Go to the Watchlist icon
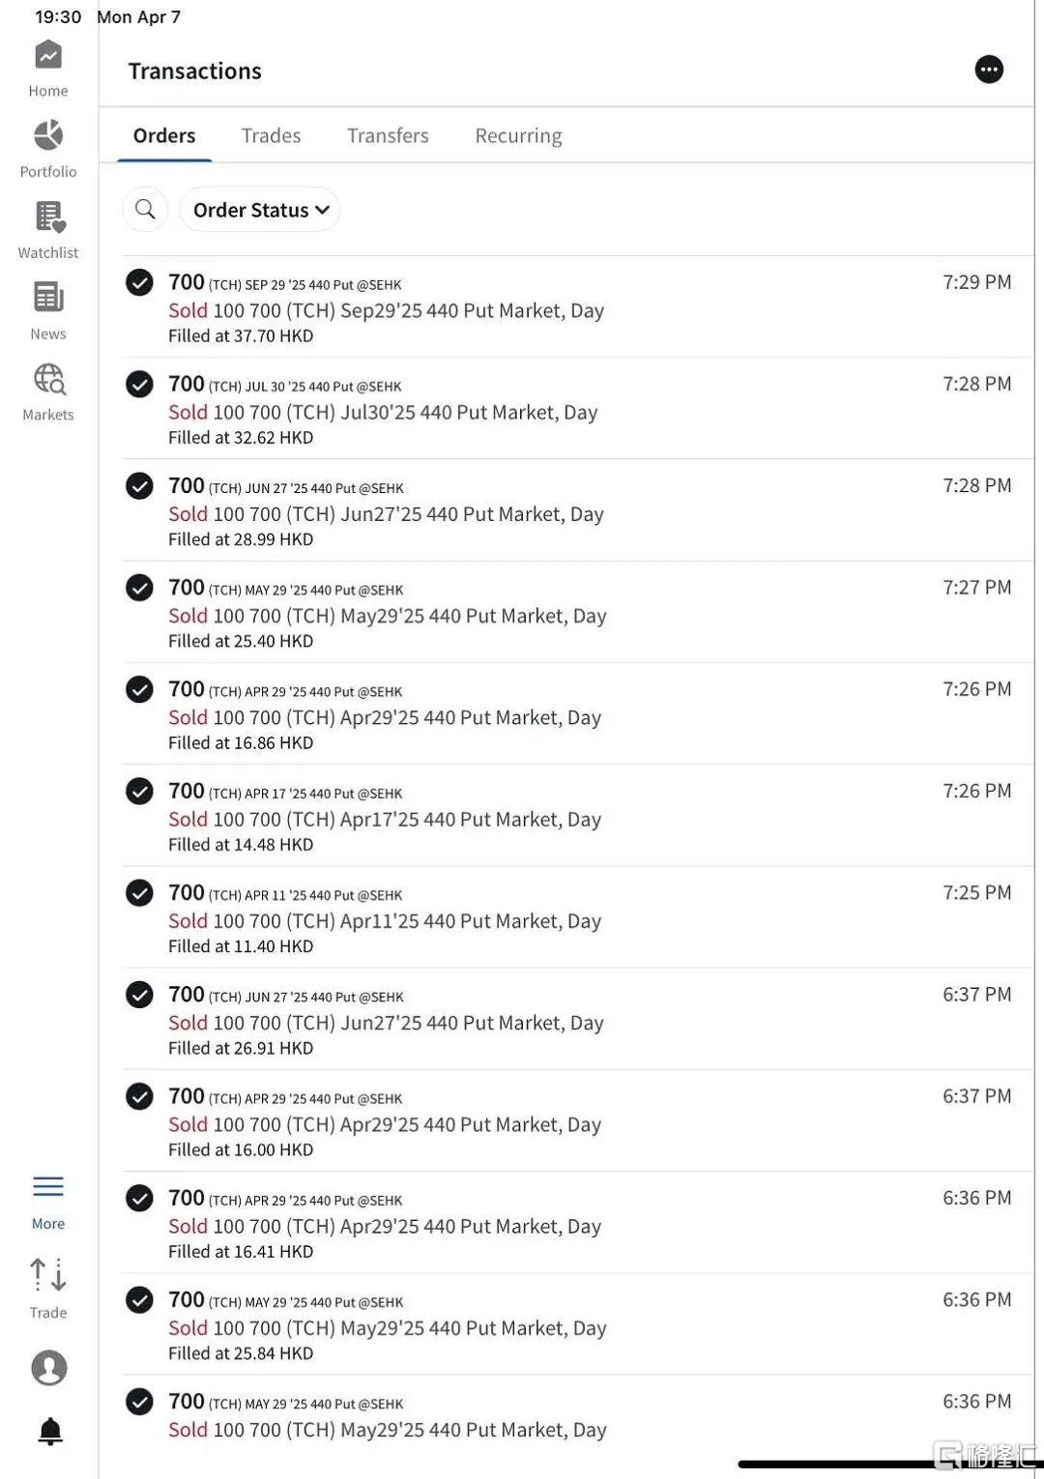 click(x=49, y=217)
